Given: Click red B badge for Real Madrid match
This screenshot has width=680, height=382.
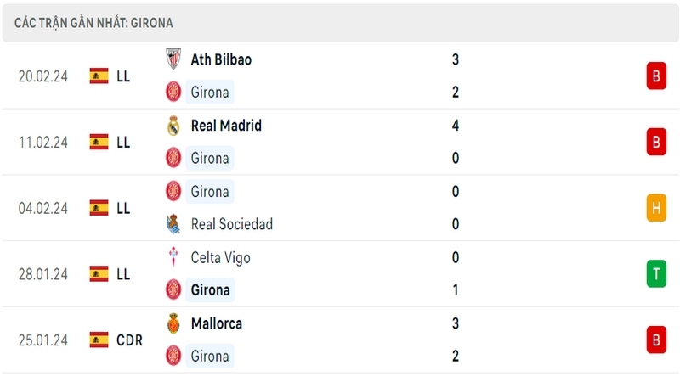Looking at the screenshot, I should tap(656, 142).
